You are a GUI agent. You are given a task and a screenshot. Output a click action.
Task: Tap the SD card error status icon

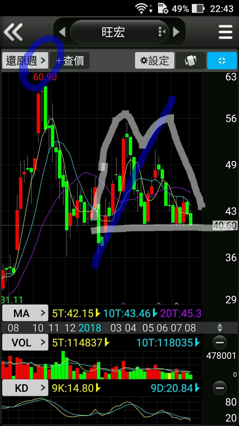163,8
